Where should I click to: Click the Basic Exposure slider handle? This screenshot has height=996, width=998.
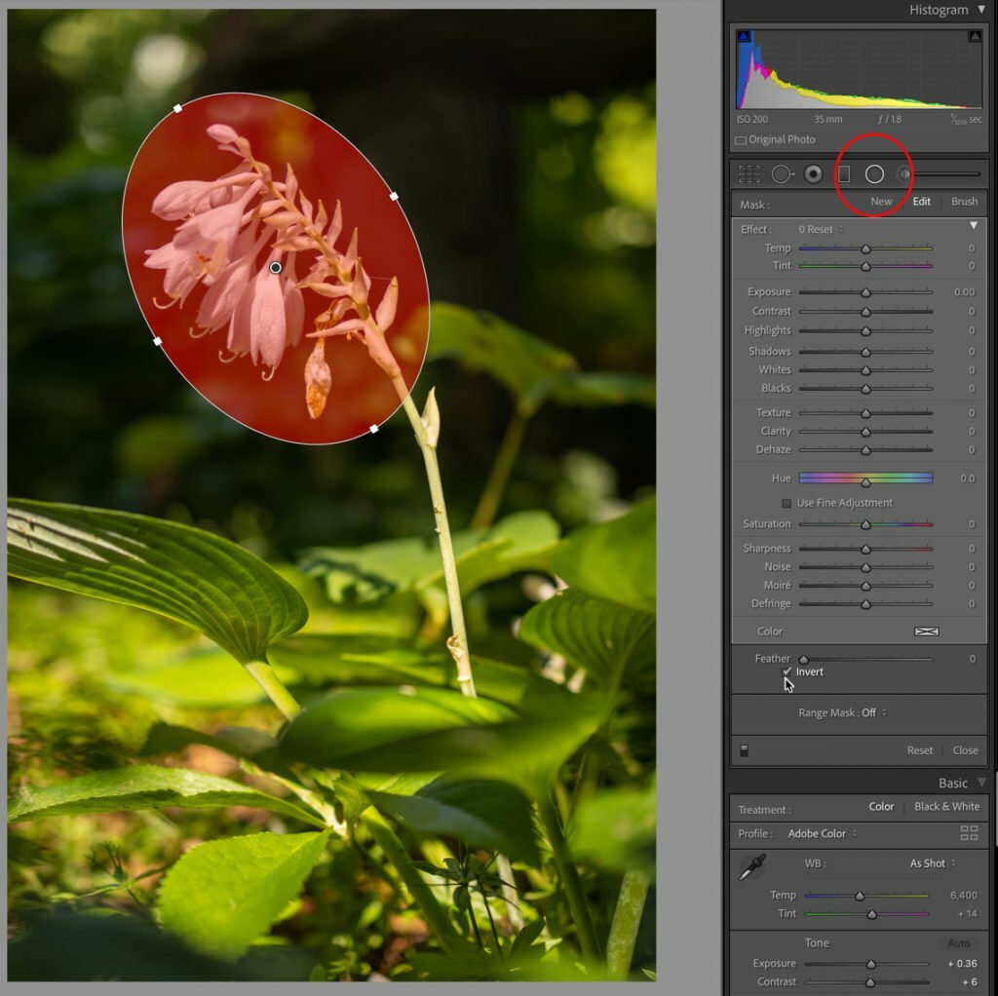(870, 964)
